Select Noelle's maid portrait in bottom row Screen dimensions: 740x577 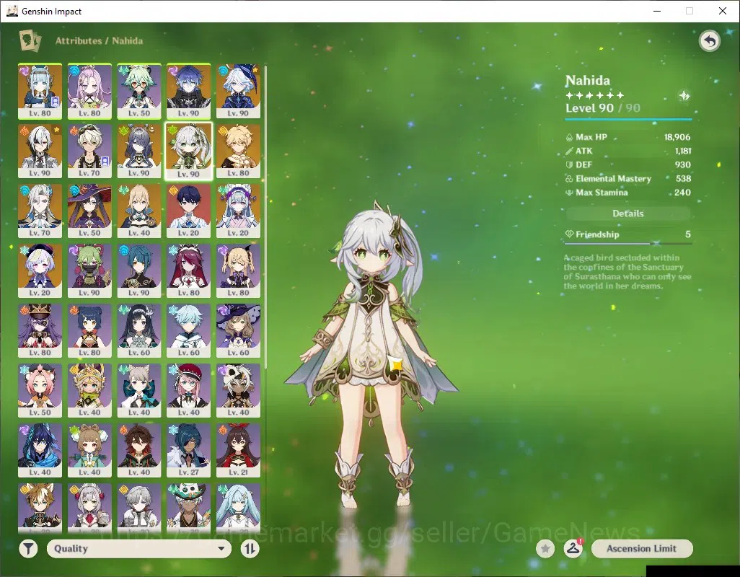(89, 508)
